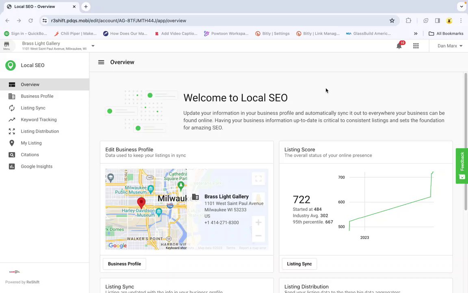
Task: Close the Local SEO - Overview tab
Action: pos(74,7)
